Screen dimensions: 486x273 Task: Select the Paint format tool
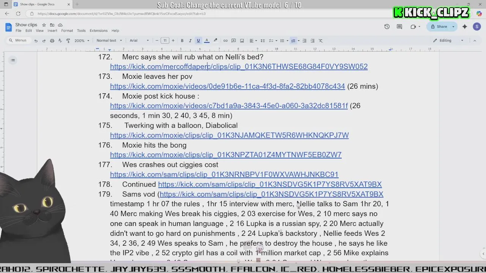point(68,41)
